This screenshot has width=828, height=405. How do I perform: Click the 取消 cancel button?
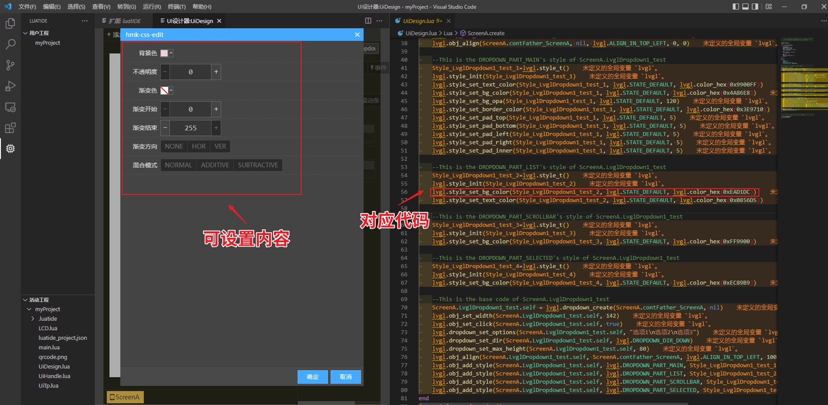click(x=346, y=377)
